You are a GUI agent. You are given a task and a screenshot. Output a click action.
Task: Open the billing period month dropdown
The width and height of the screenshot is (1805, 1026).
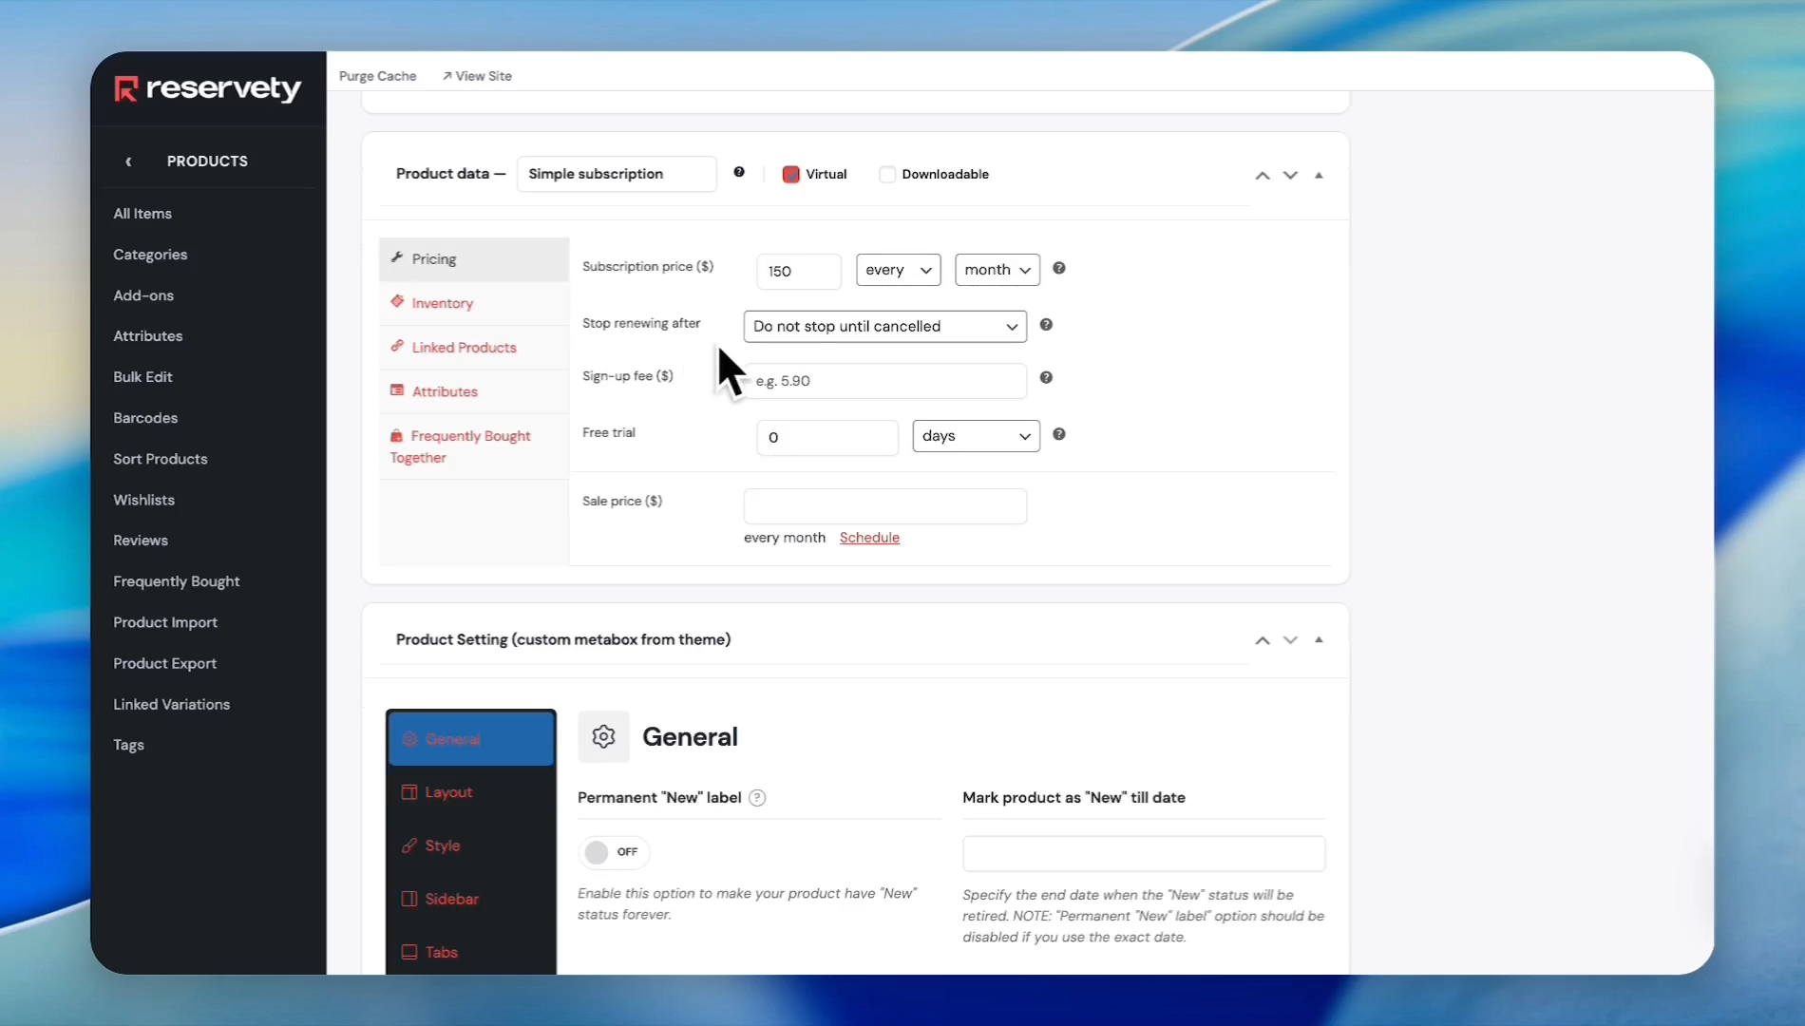coord(997,270)
